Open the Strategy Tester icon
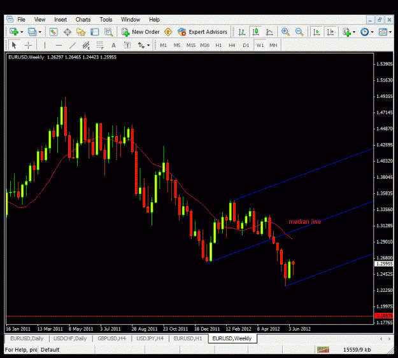 [109, 32]
